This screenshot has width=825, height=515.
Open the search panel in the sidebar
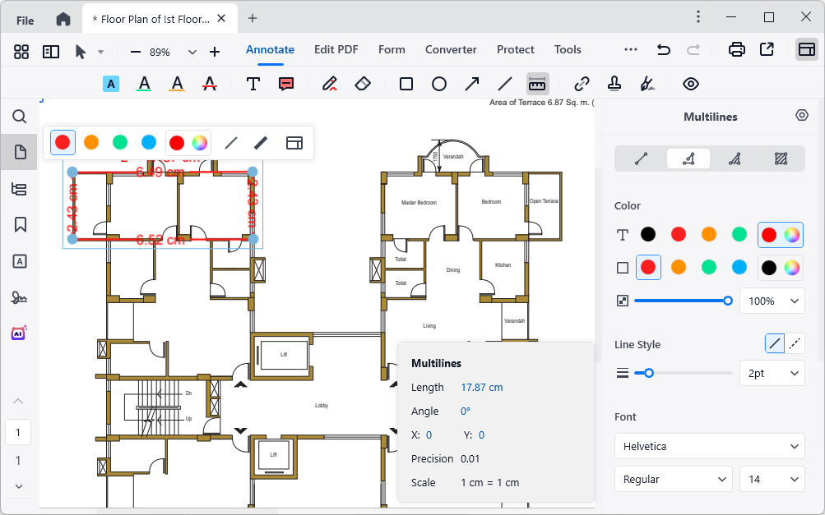click(19, 117)
